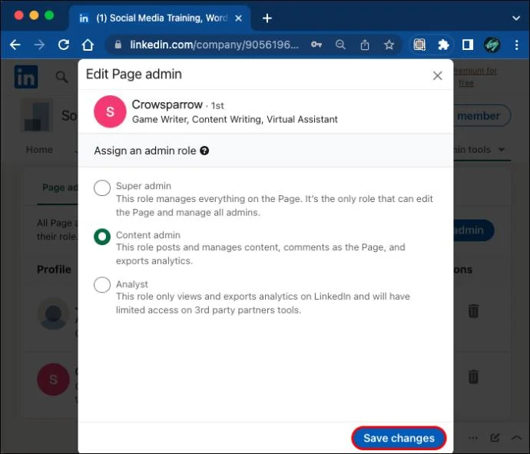Open the side panel icon

468,45
